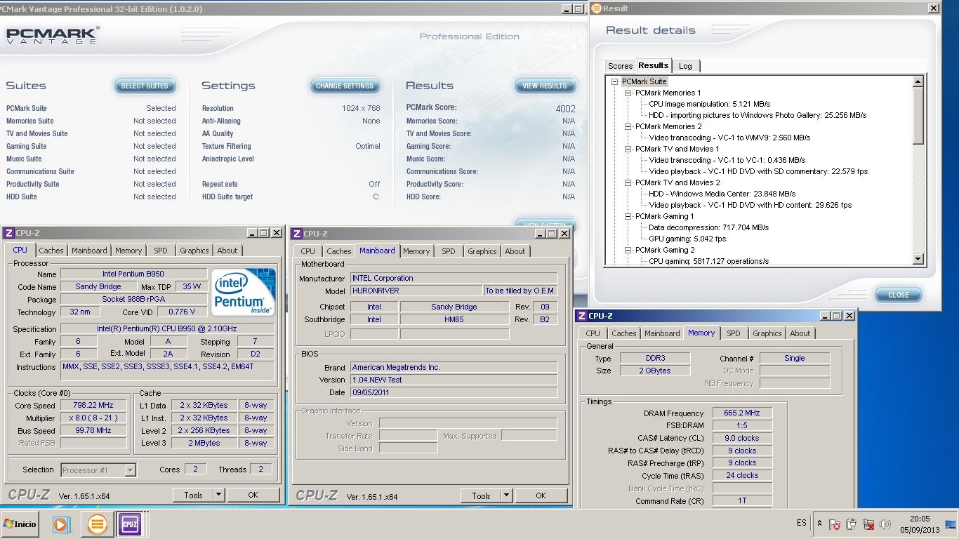Switch to the Log tab in Result details

click(685, 66)
